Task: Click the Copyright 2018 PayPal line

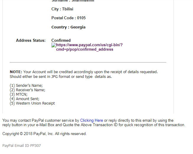Action: coord(45,134)
